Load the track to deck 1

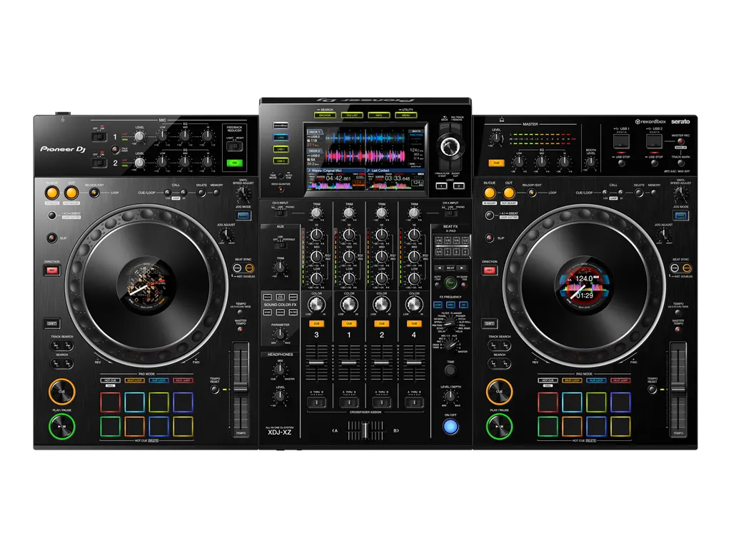click(x=441, y=186)
